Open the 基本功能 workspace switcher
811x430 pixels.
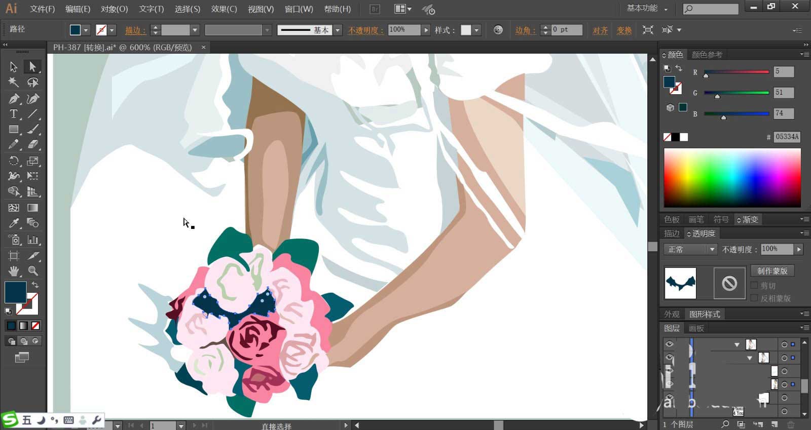tap(647, 9)
